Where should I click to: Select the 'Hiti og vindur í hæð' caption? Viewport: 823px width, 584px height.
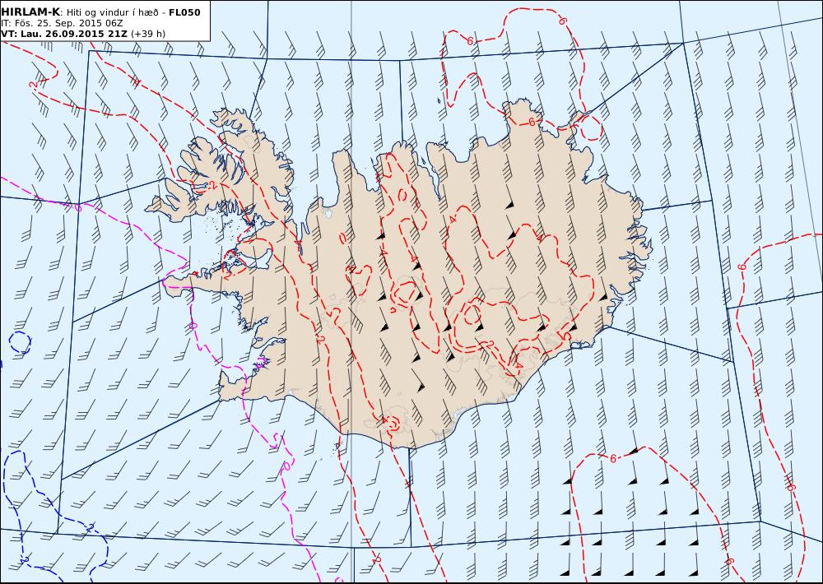[112, 12]
